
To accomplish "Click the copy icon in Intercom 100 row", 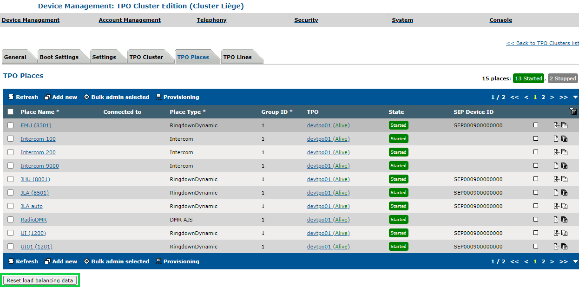I will (565, 139).
